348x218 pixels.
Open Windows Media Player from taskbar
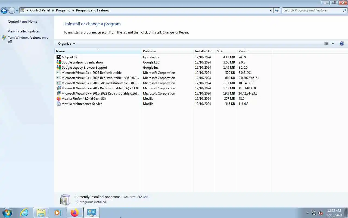pyautogui.click(x=58, y=213)
